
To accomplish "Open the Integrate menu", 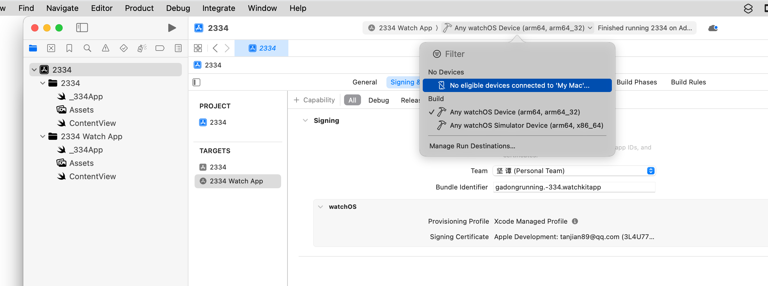I will (x=219, y=8).
